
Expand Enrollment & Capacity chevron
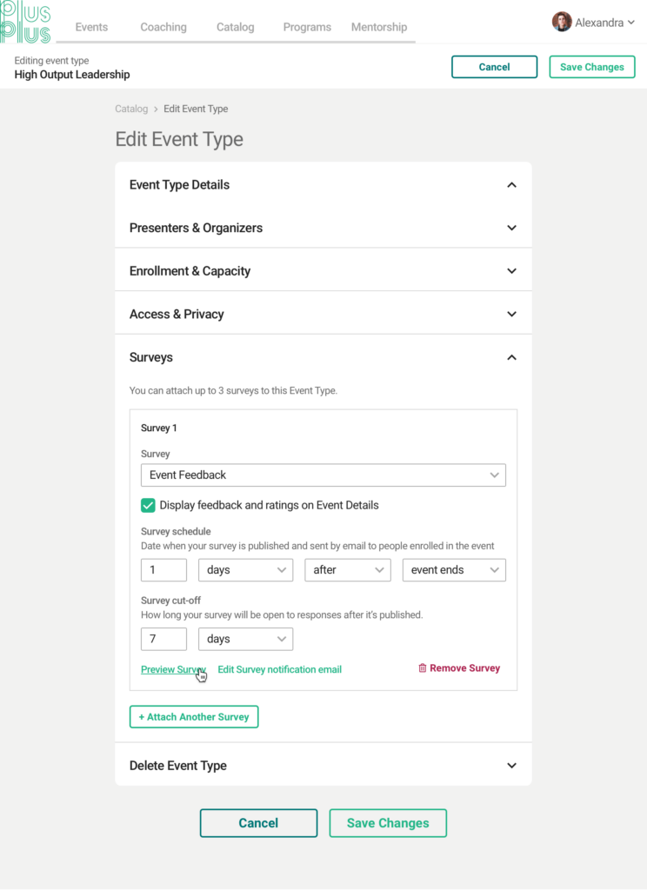coord(511,271)
